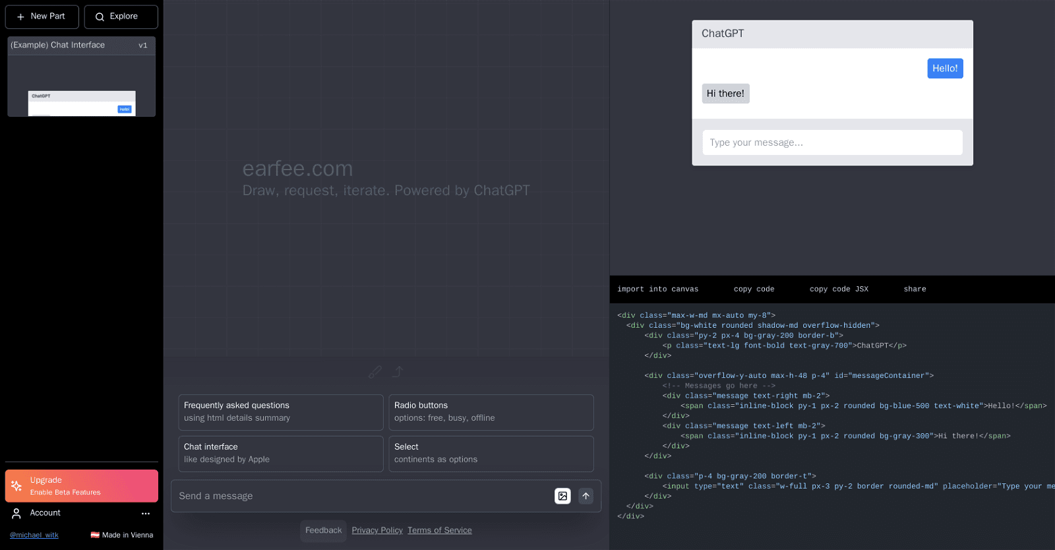Click 'import into canvas' in code toolbar

click(657, 289)
